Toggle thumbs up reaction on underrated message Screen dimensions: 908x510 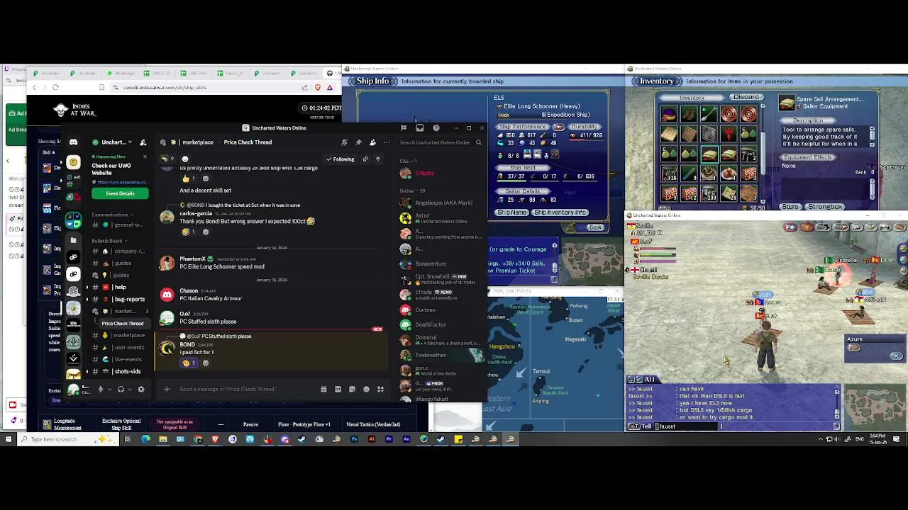pyautogui.click(x=189, y=179)
